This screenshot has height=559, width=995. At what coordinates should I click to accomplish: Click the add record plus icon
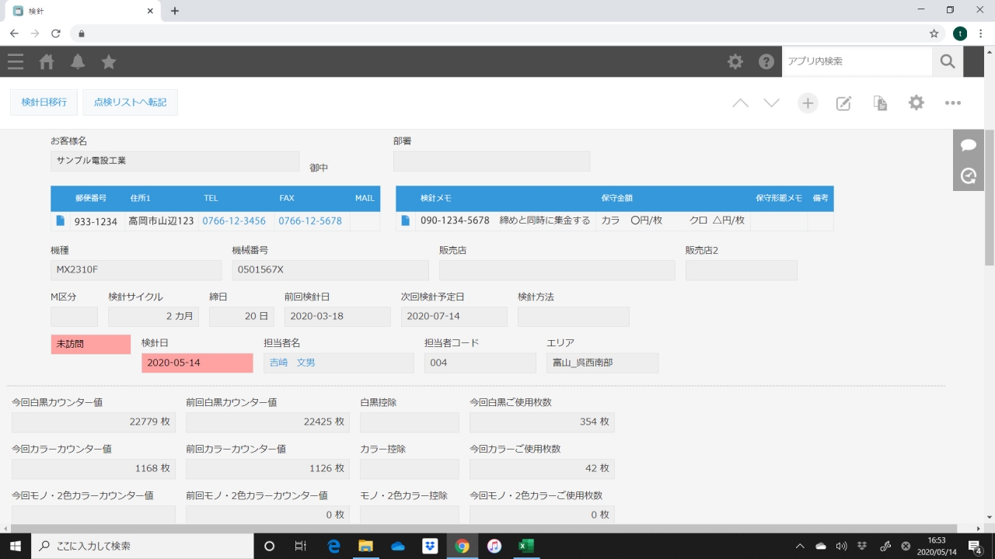pyautogui.click(x=808, y=103)
